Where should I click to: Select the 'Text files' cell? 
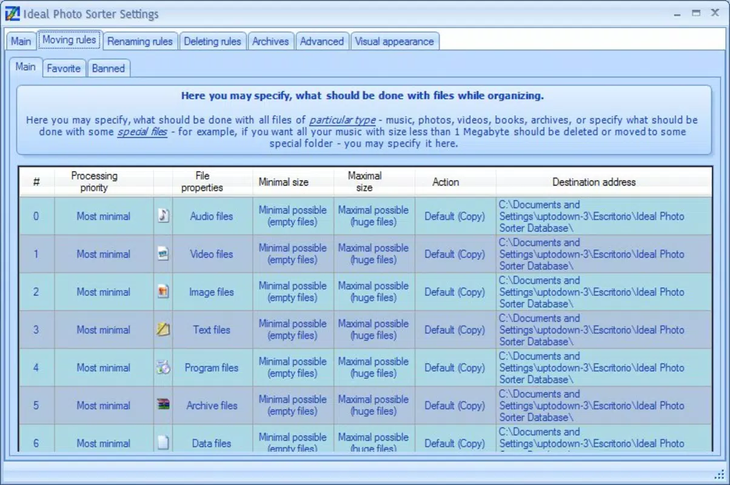point(212,330)
